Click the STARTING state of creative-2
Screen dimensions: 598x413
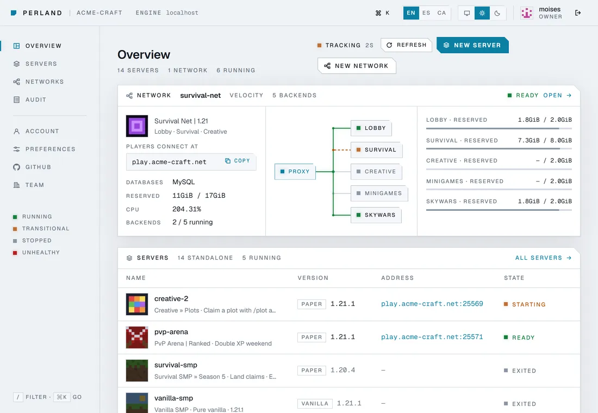pyautogui.click(x=525, y=304)
